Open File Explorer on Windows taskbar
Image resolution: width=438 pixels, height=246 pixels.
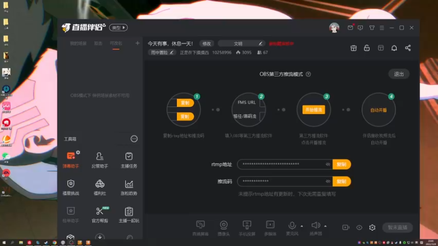[x=21, y=243]
